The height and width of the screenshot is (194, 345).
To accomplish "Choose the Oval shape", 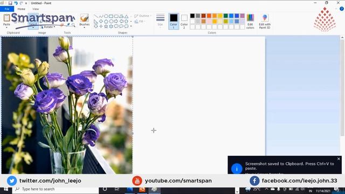I will [x=106, y=16].
